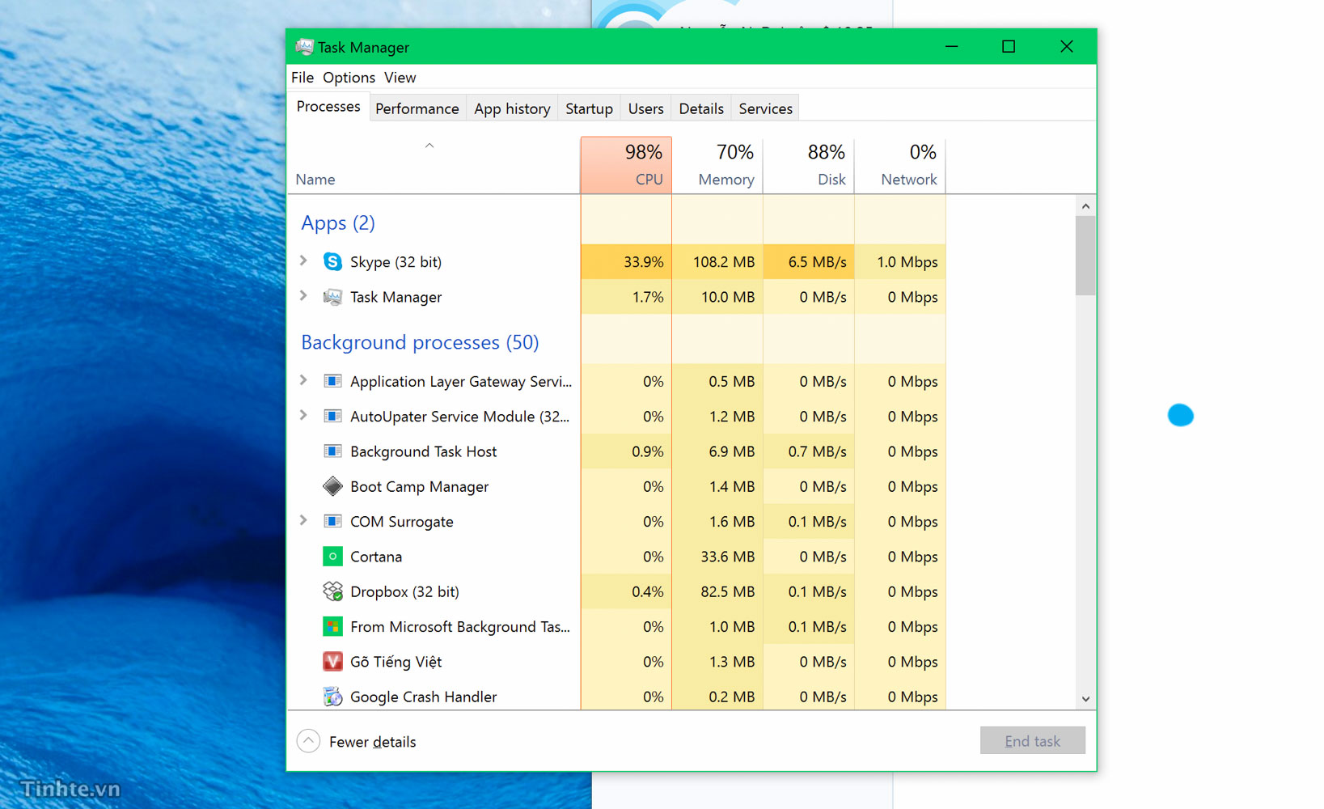The image size is (1324, 809).
Task: Click the scrollbar down arrow
Action: click(x=1085, y=699)
